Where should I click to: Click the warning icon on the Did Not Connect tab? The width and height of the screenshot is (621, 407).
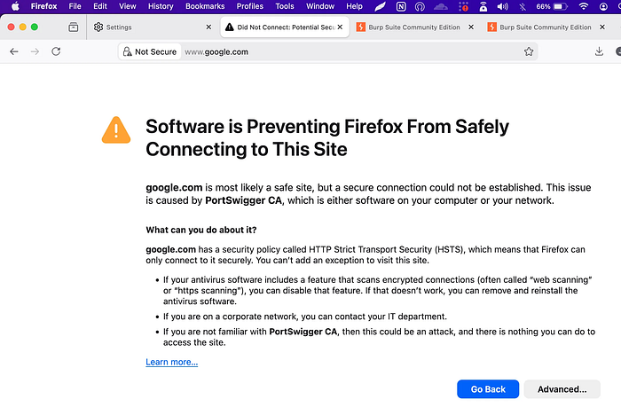click(229, 27)
